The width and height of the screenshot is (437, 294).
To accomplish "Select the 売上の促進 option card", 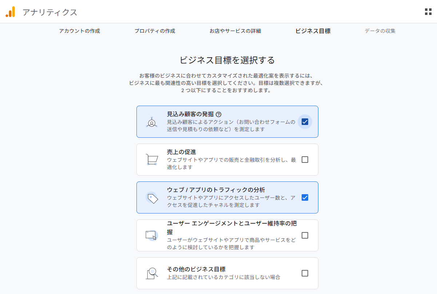I will point(227,160).
